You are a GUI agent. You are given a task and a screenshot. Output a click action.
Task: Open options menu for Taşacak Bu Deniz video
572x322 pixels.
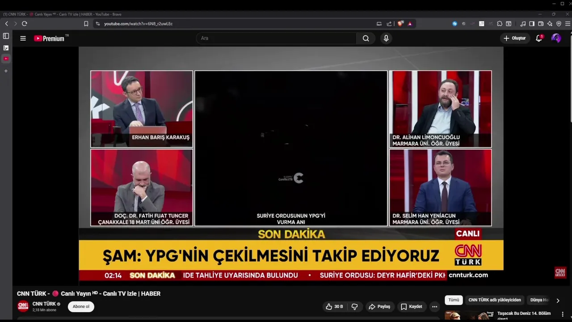point(563,314)
